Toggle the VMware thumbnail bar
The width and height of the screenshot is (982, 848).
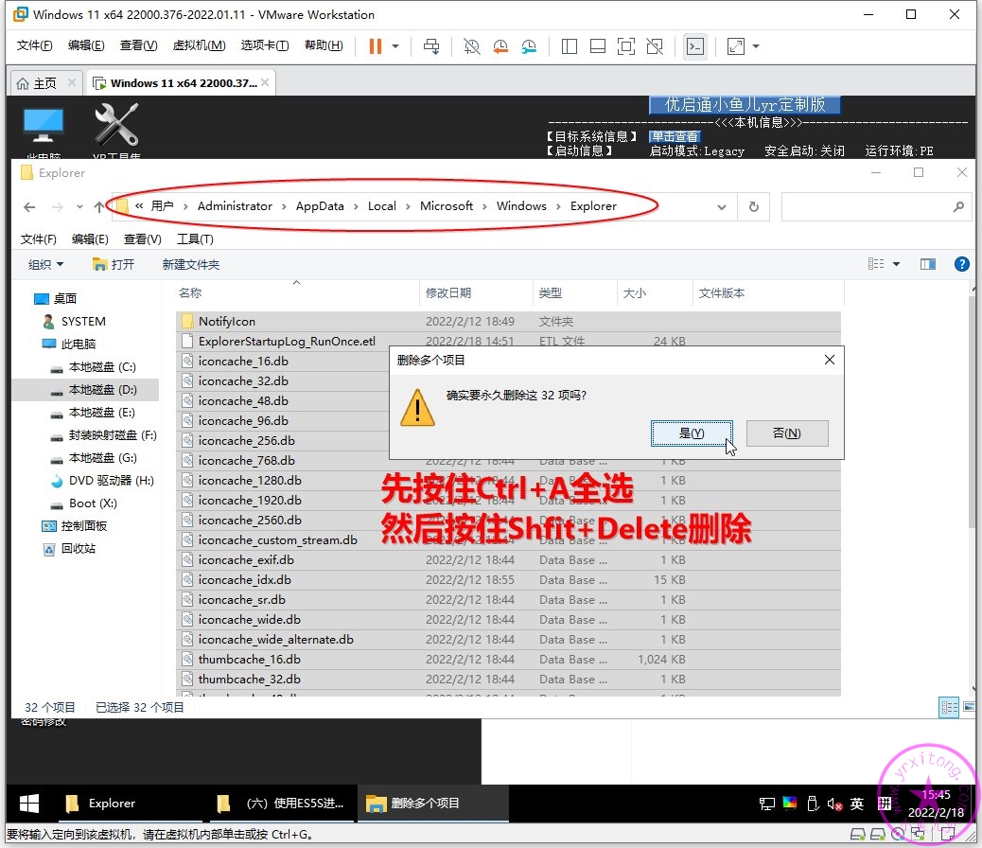pos(598,46)
